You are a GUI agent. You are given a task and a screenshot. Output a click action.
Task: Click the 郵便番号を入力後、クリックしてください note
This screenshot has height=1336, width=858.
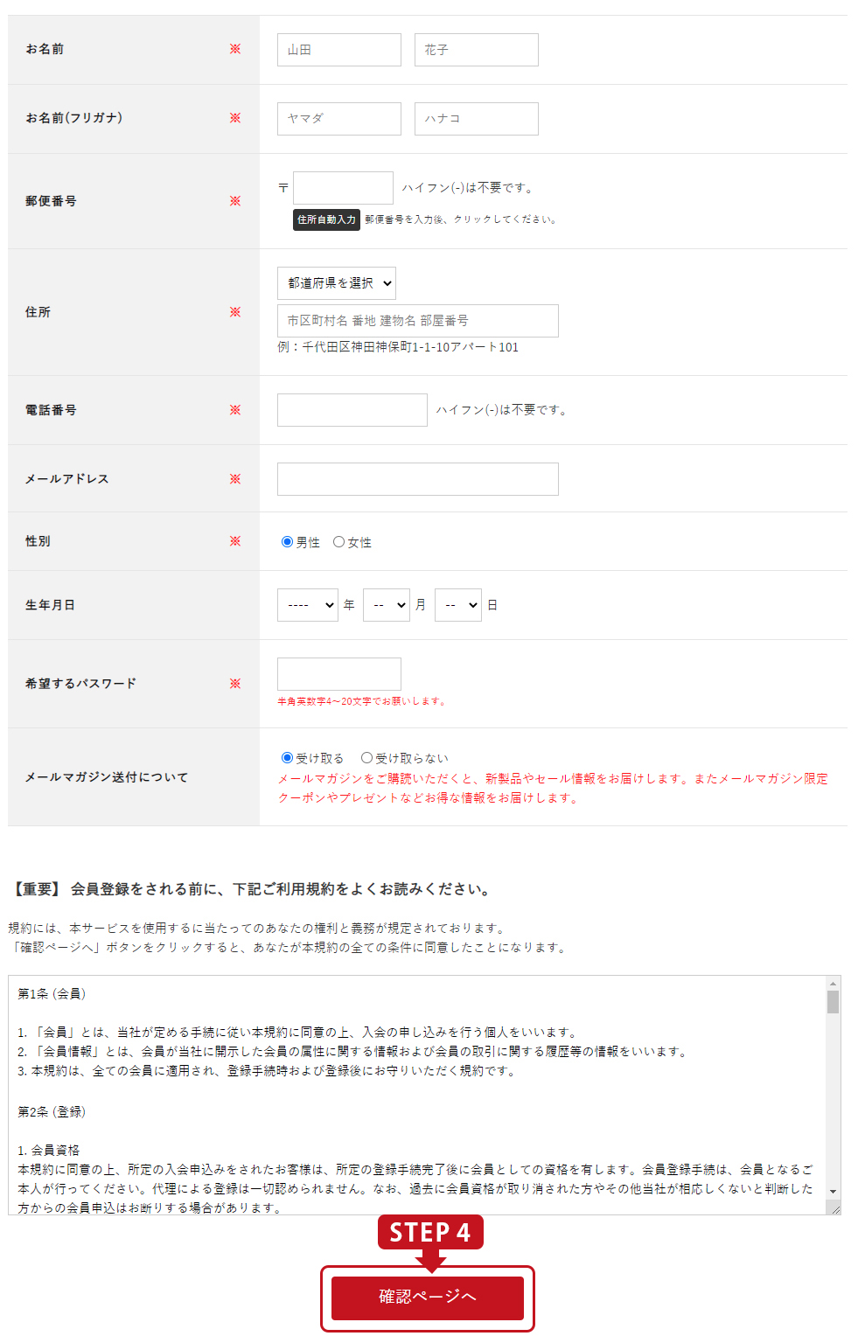461,219
